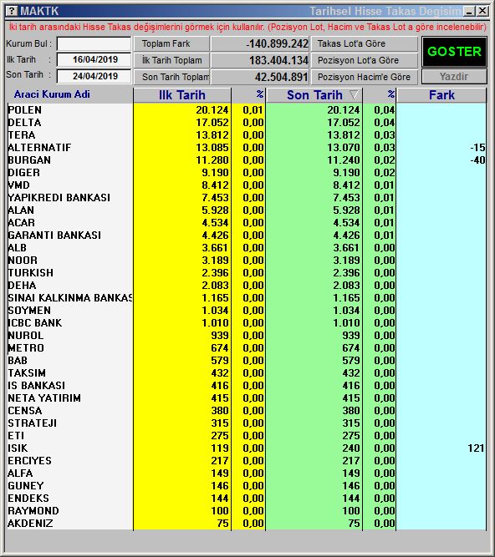Sort by Ilk Tarih column header
Viewport: 495px width, 557px height.
pyautogui.click(x=182, y=95)
